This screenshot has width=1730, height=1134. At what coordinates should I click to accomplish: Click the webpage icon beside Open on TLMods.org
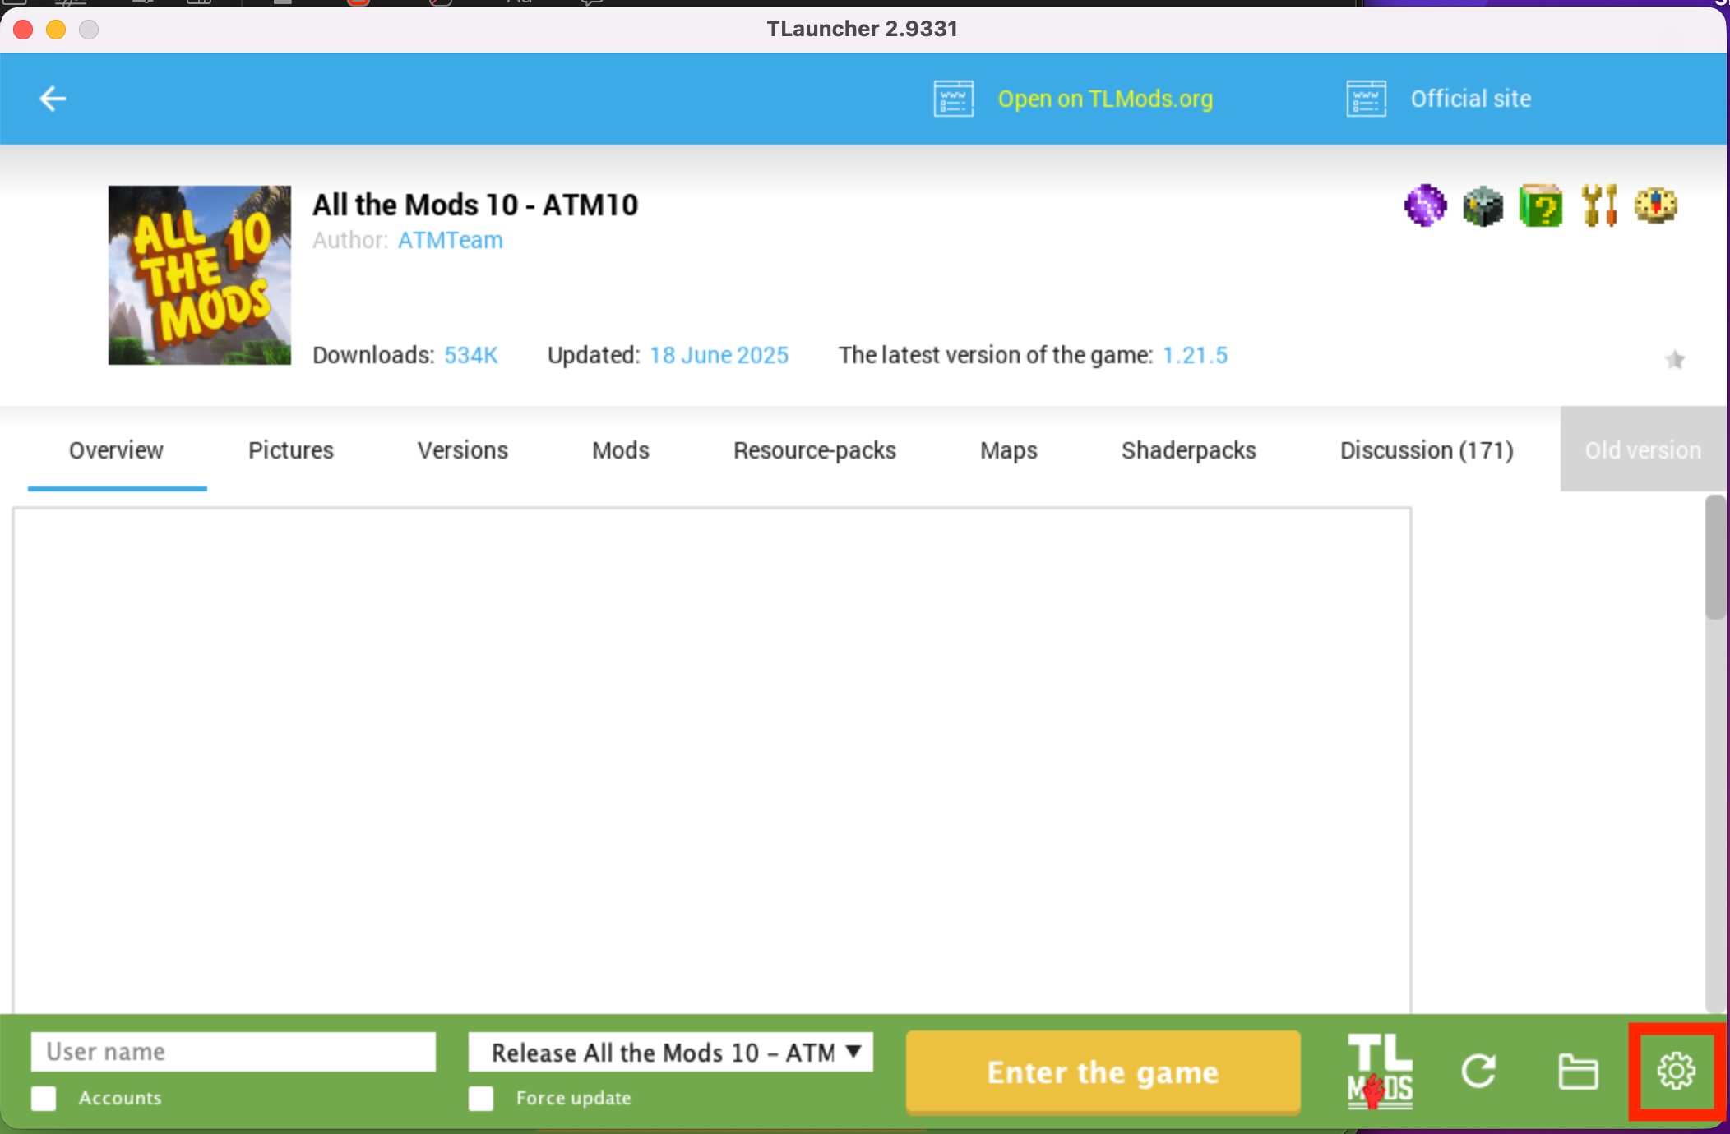[954, 99]
